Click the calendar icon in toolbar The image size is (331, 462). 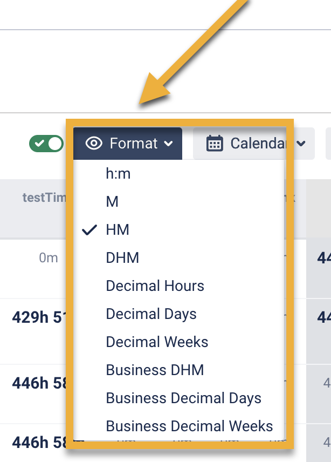215,144
